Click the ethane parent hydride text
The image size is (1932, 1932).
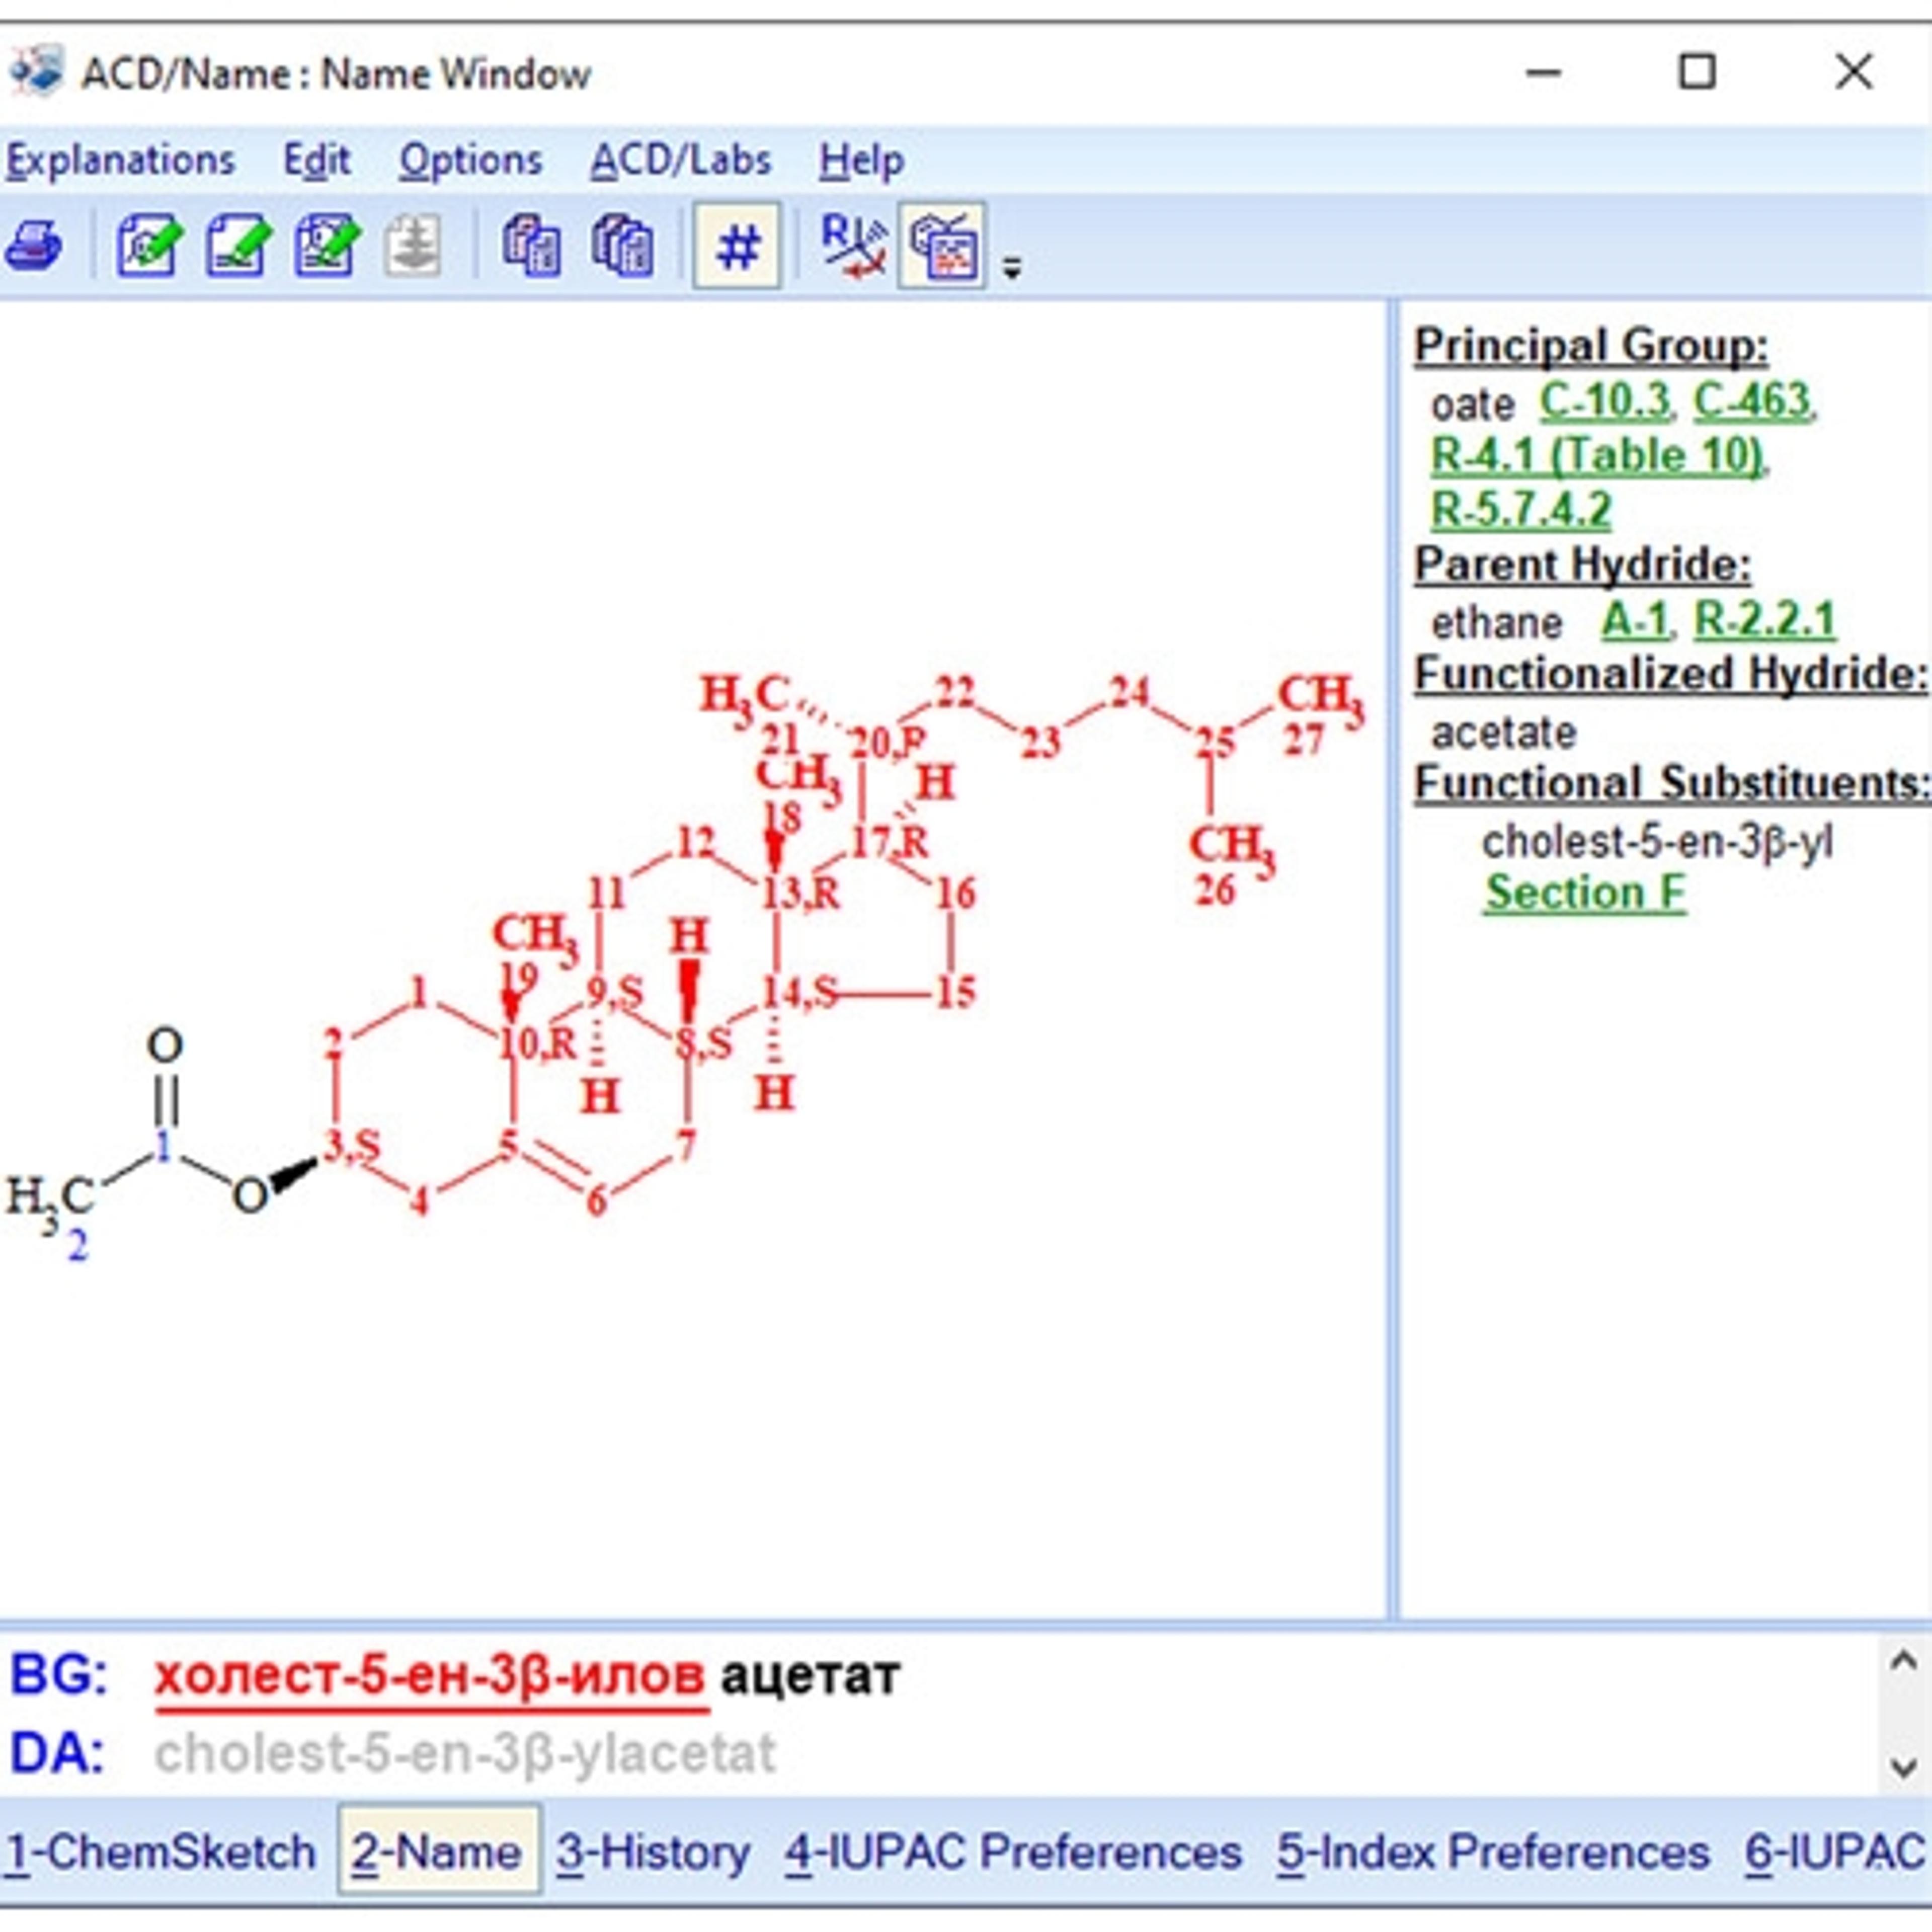[1496, 623]
